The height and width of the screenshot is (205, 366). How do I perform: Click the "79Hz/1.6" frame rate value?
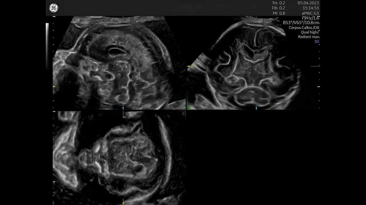(310, 18)
